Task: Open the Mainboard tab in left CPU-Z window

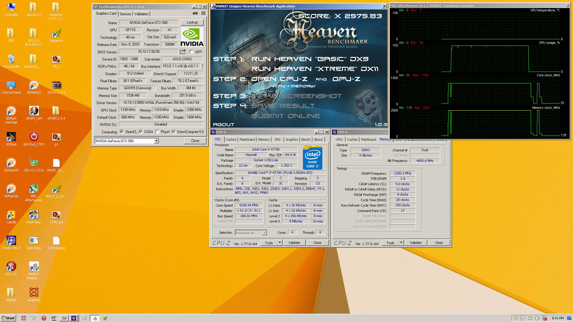Action: [x=247, y=140]
